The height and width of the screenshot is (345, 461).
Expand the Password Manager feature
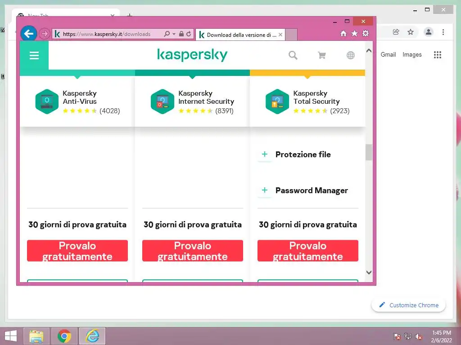click(x=265, y=190)
